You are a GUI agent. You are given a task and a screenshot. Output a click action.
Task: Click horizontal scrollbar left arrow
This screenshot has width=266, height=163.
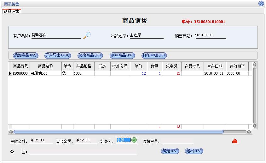point(10,132)
